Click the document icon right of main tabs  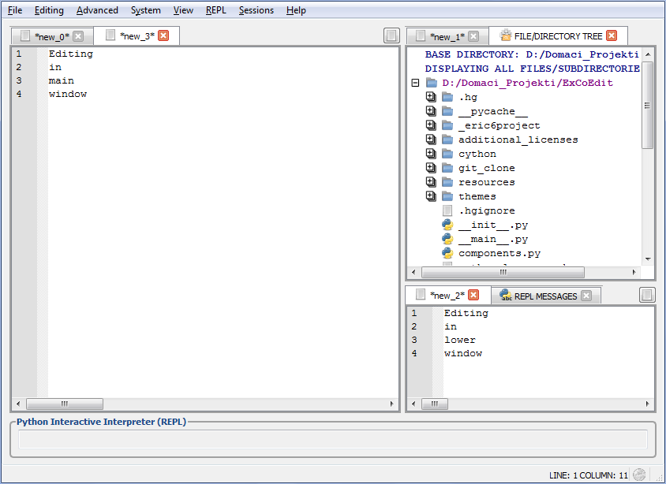pos(391,35)
